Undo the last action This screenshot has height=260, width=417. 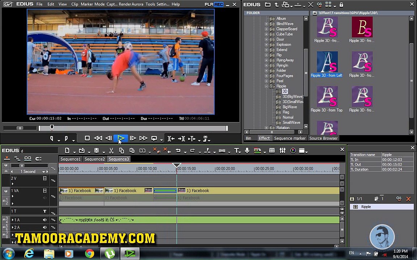[x=178, y=151]
